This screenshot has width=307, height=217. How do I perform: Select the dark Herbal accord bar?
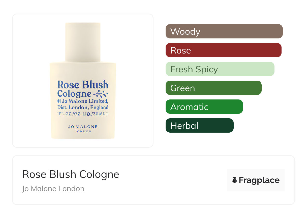tap(199, 126)
